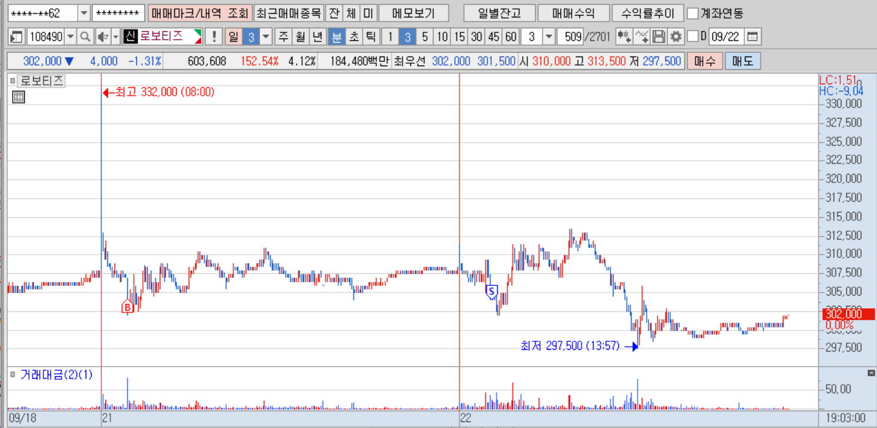Click the 신 badge beside 로보티즈 name
Screen dimensions: 877x428
point(130,37)
